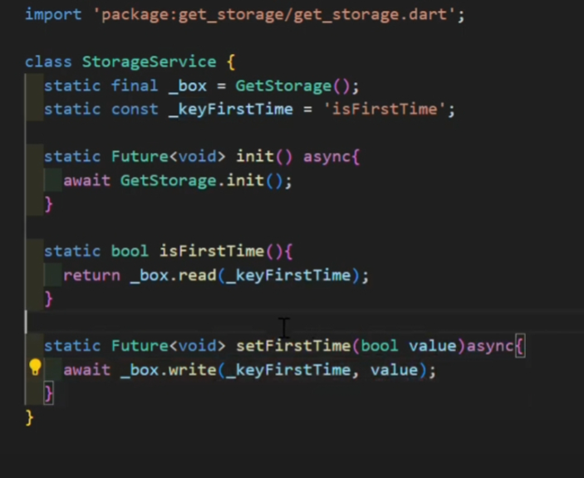Image resolution: width=584 pixels, height=478 pixels.
Task: Click the _box.read call
Action: point(173,276)
